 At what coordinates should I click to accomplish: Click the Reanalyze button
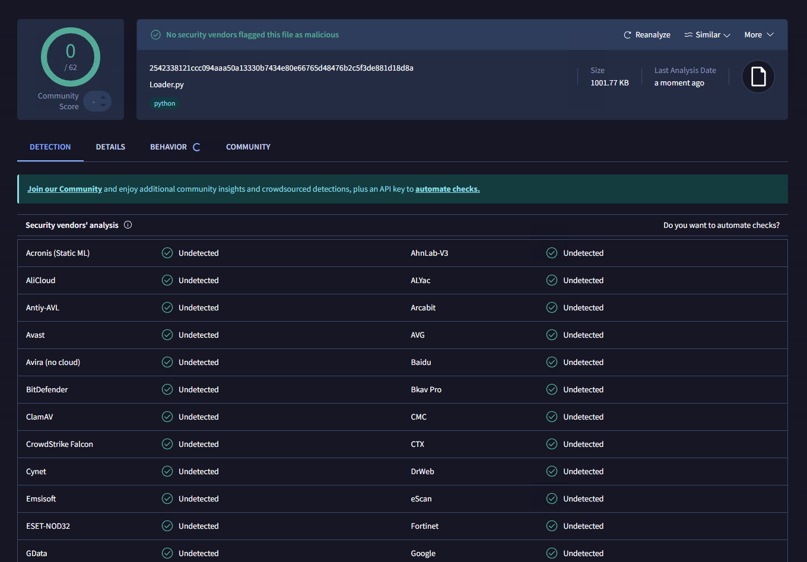pyautogui.click(x=647, y=35)
